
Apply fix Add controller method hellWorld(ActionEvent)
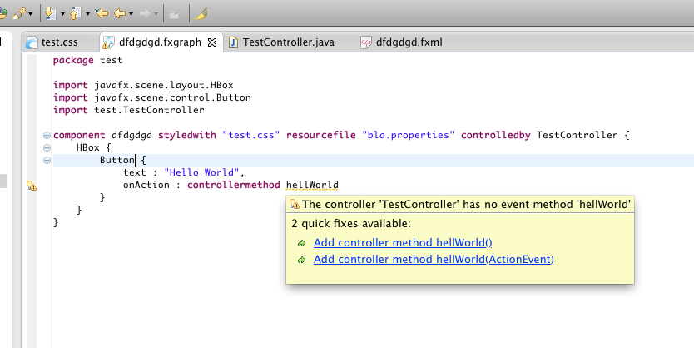click(433, 260)
